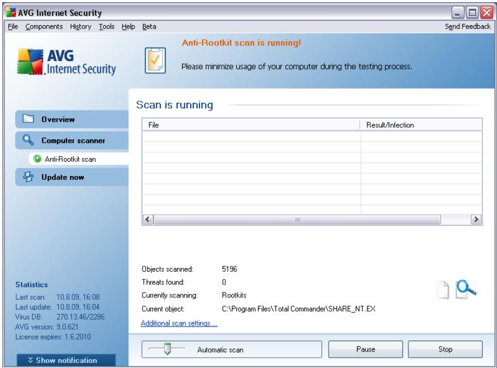Screen dimensions: 497x368
Task: Click the Update now button
Action: [72, 177]
